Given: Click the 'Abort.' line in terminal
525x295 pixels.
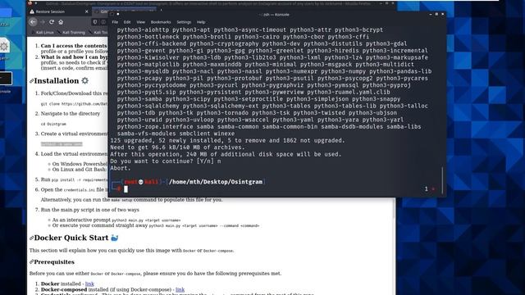Looking at the screenshot, I should click(x=121, y=168).
